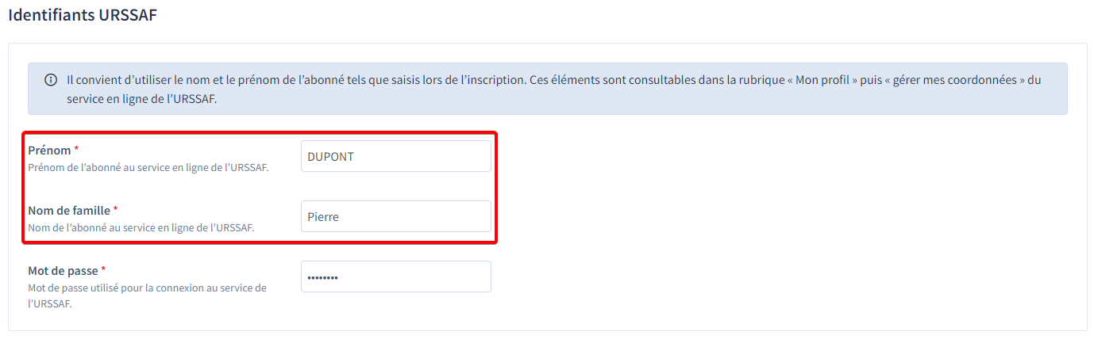Viewport: 1098px width, 343px height.
Task: Click the masked dots in the password field
Action: click(x=323, y=277)
